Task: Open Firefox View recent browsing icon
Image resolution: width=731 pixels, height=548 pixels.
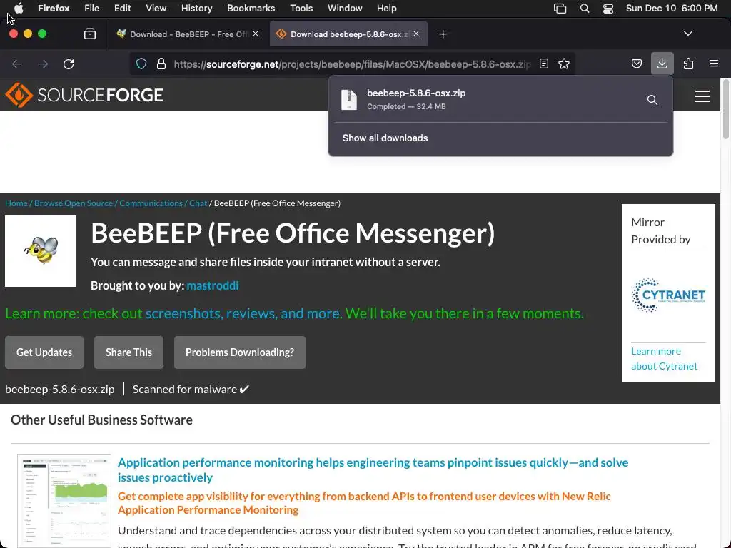Action: point(90,34)
